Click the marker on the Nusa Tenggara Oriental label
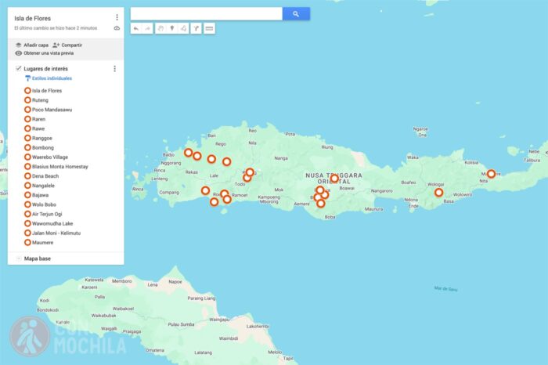Screen dimensions: 548x365 point(334,179)
